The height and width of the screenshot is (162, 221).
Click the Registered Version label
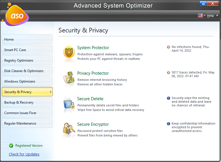tap(29, 146)
